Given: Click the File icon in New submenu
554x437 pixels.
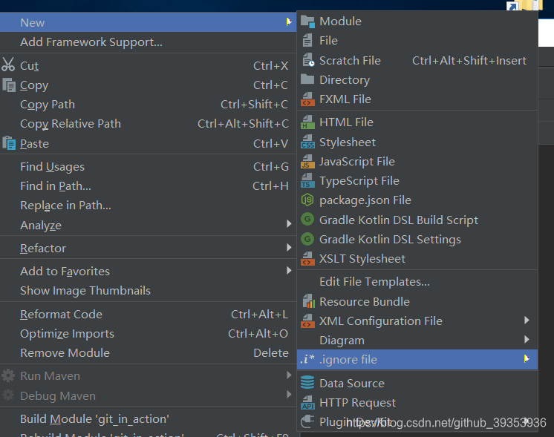Looking at the screenshot, I should 307,41.
